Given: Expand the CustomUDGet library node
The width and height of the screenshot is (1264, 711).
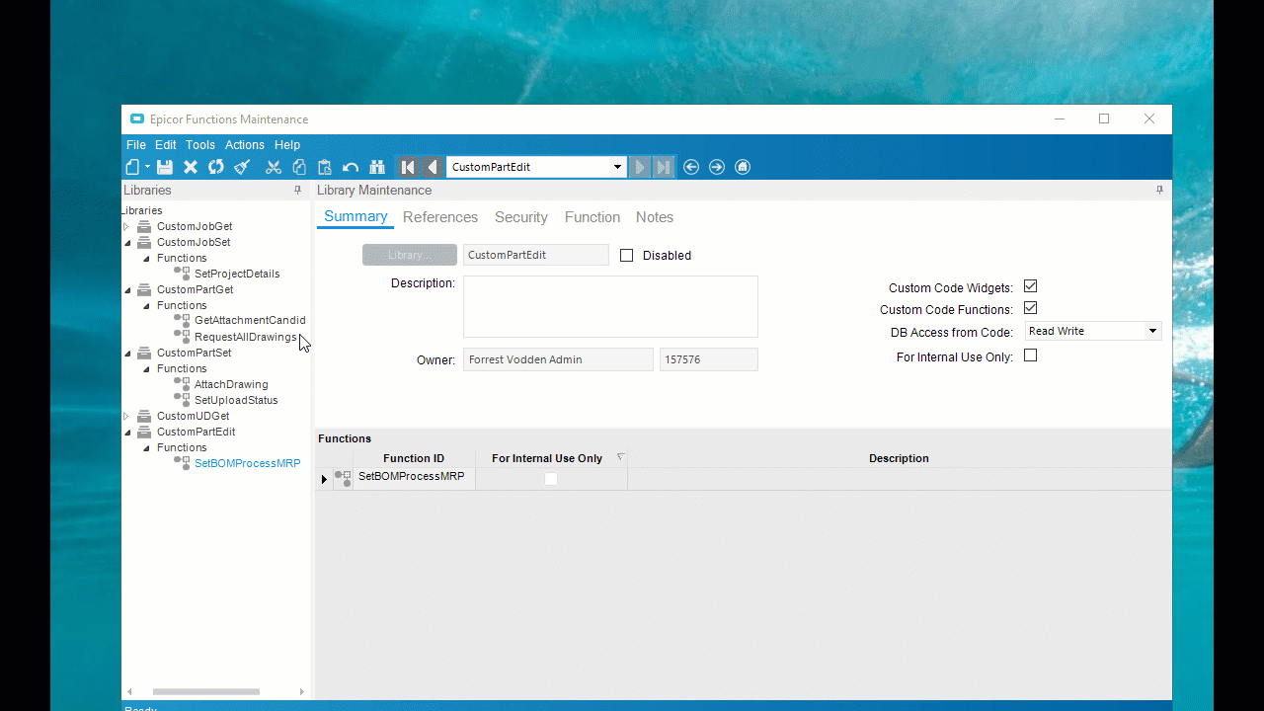Looking at the screenshot, I should click(126, 416).
